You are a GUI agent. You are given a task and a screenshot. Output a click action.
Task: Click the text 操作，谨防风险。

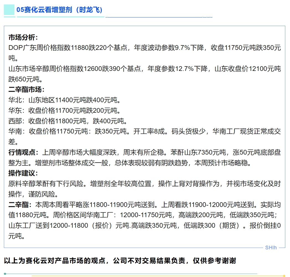click(34, 194)
